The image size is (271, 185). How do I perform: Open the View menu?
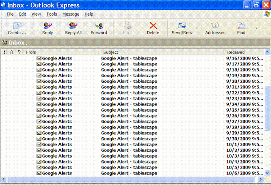click(x=36, y=14)
